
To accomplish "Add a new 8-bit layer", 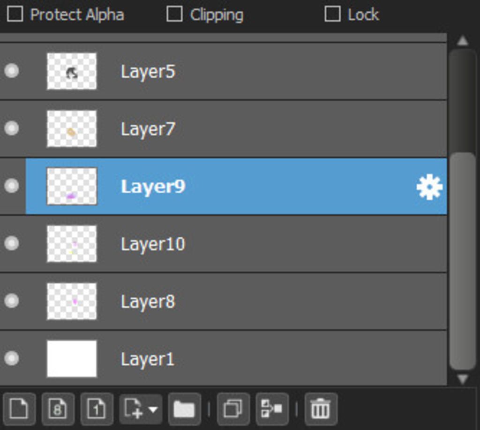I will [x=58, y=409].
